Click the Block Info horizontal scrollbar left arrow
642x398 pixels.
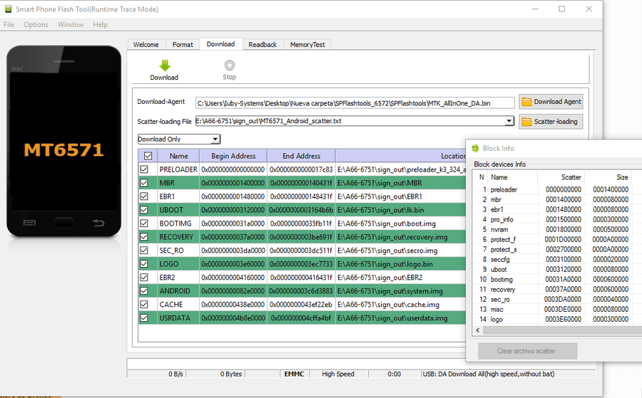tap(477, 330)
